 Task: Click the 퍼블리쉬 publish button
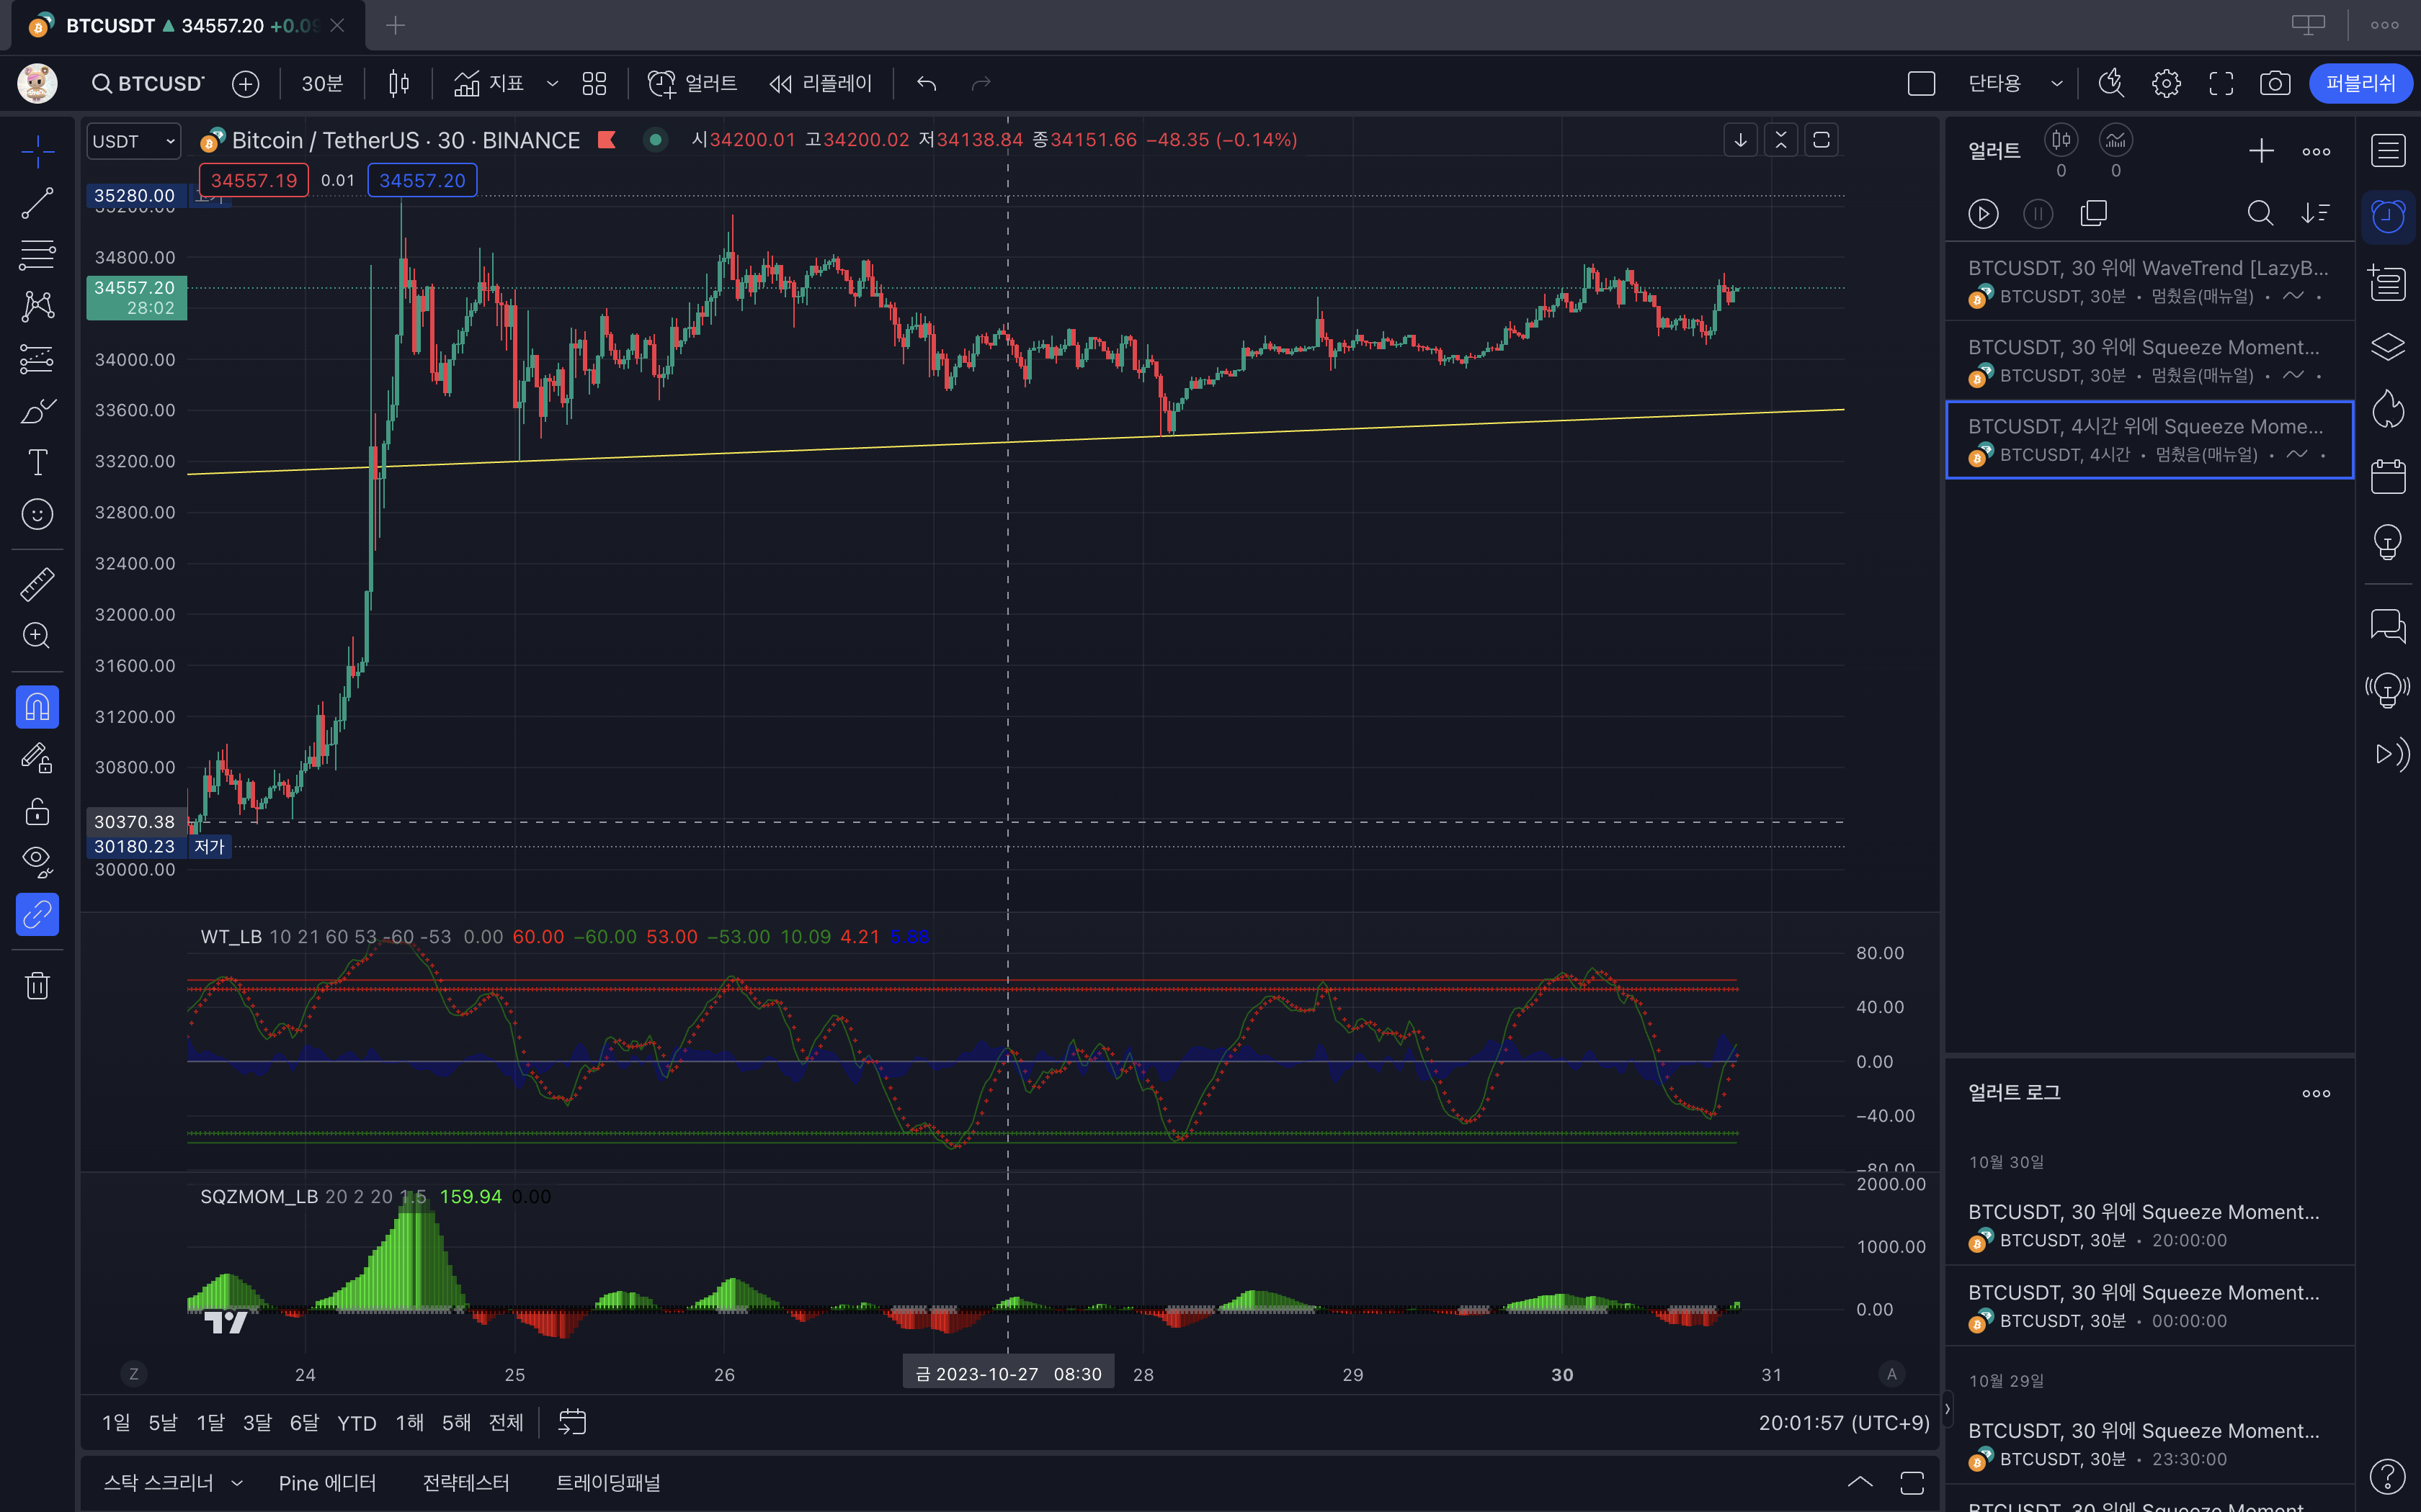coord(2360,83)
